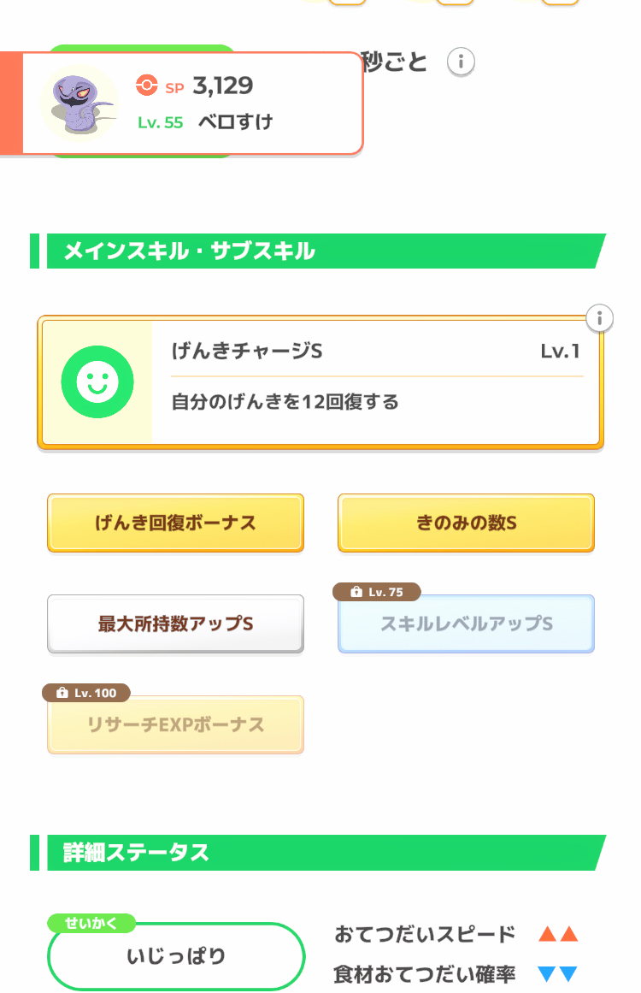This screenshot has height=993, width=641.
Task: Tap the locked スキルレベルアップS sub skill
Action: pyautogui.click(x=466, y=624)
